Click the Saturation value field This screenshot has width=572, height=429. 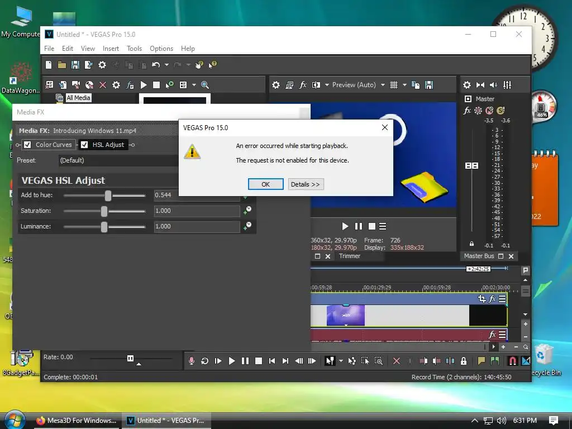tap(197, 211)
